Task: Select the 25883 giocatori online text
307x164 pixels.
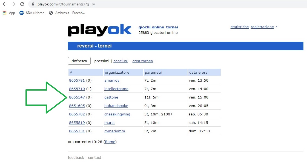Action: point(158,33)
